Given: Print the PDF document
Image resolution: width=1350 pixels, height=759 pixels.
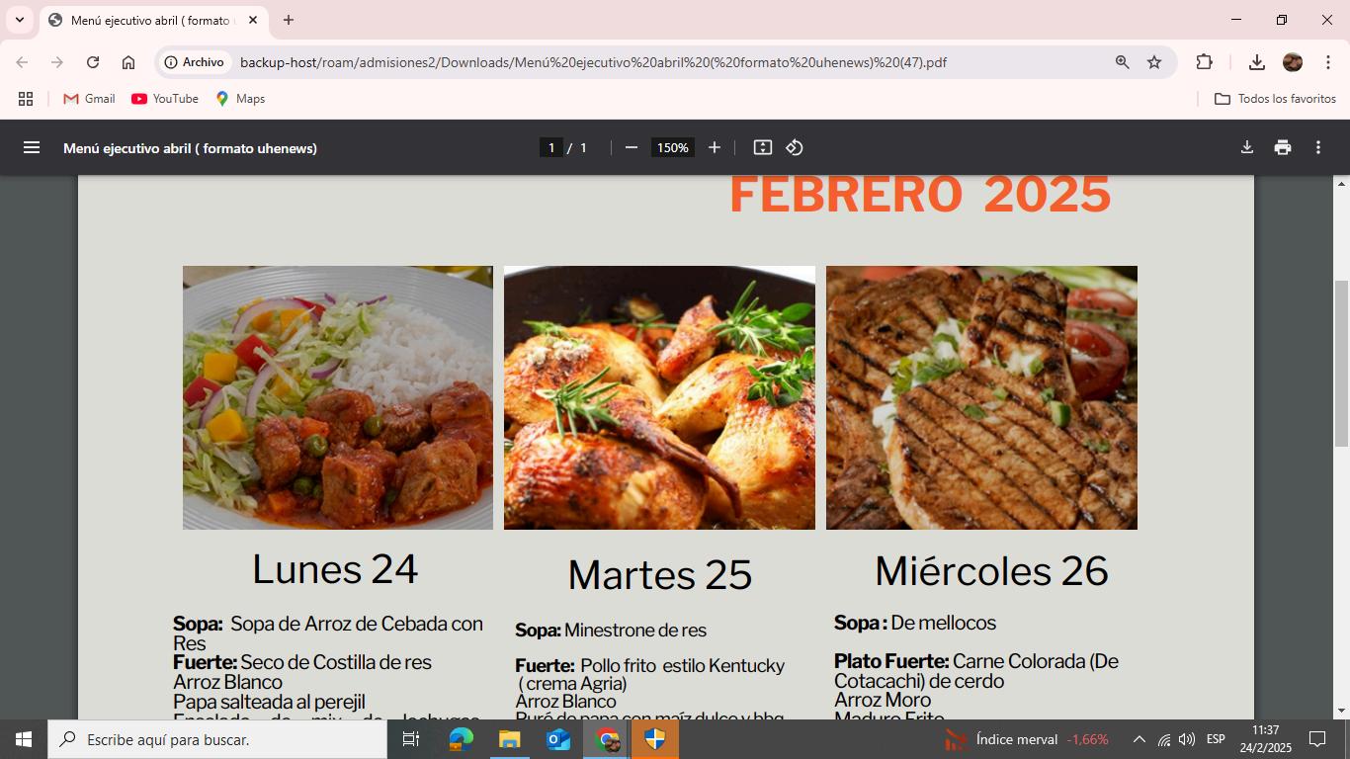Looking at the screenshot, I should tap(1283, 147).
